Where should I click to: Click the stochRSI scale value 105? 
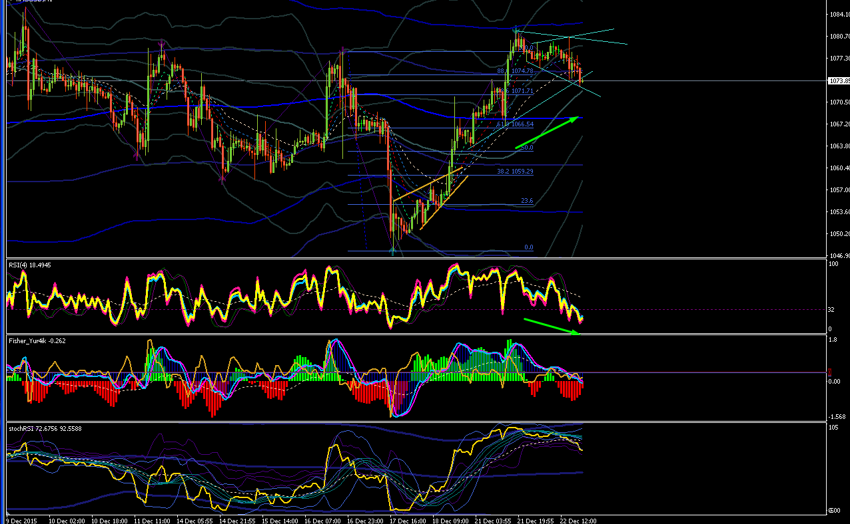pyautogui.click(x=834, y=428)
